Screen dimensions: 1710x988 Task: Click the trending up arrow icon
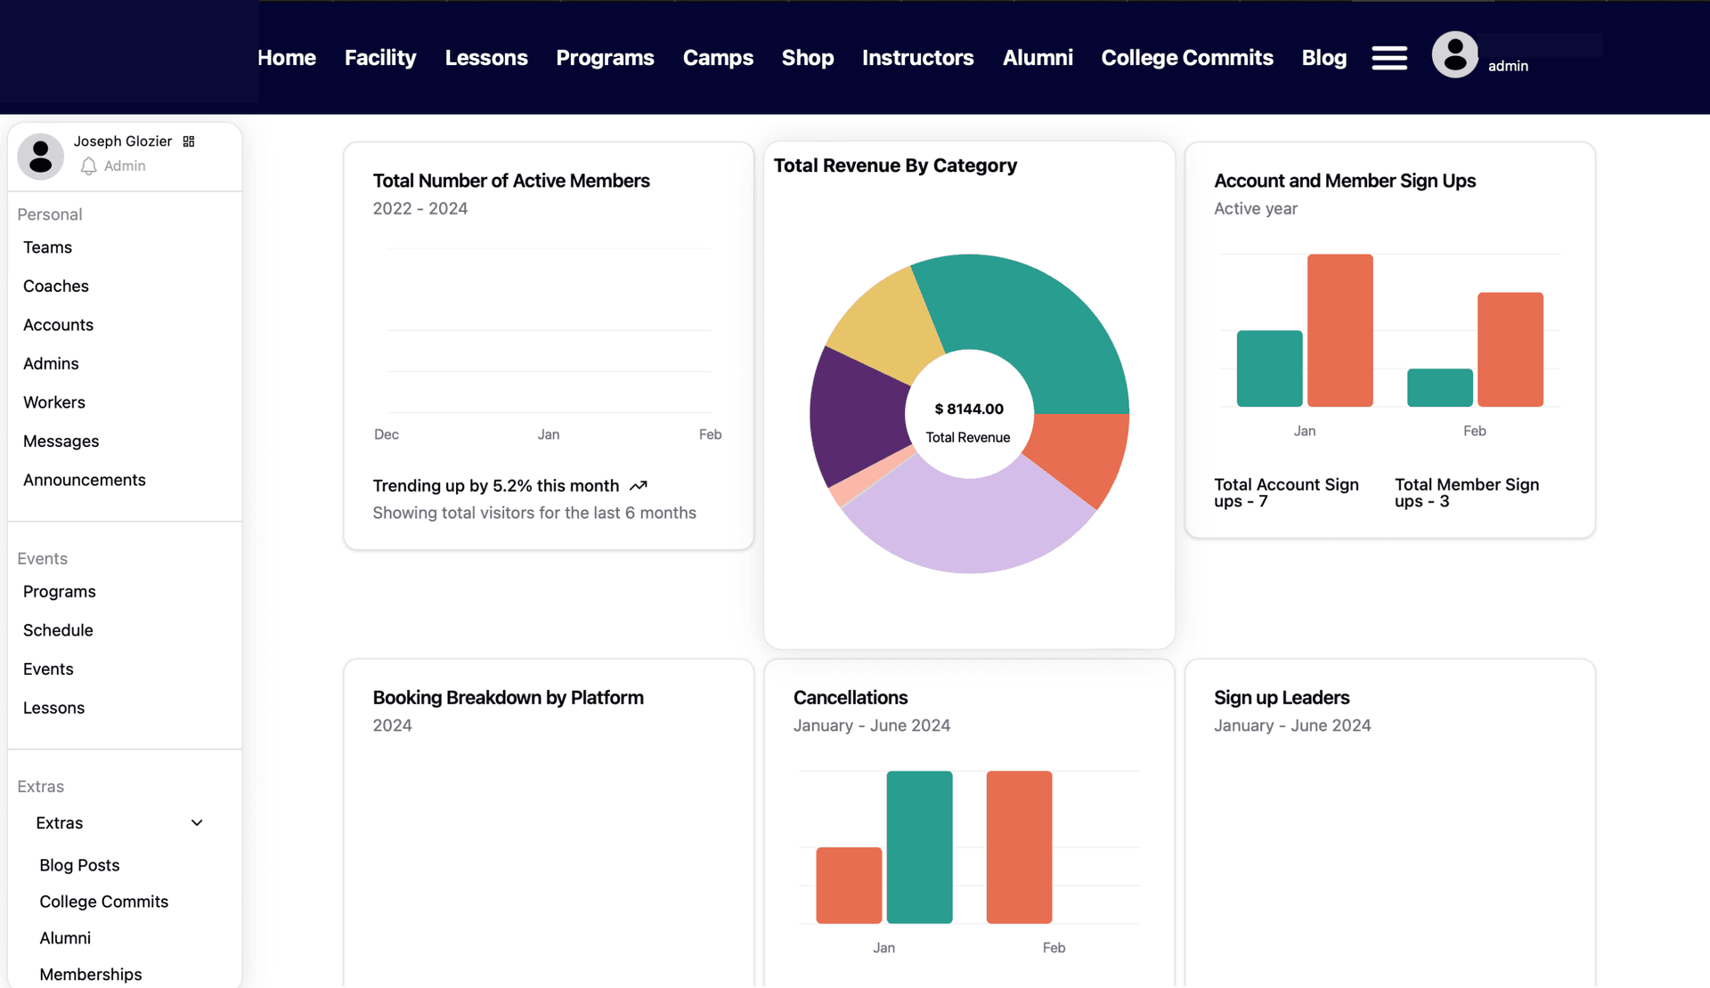coord(639,486)
